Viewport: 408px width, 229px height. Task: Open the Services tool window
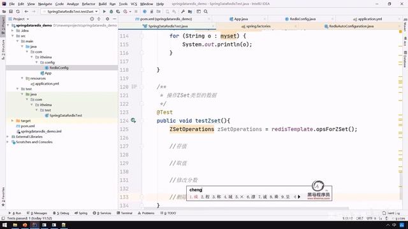[x=102, y=213]
